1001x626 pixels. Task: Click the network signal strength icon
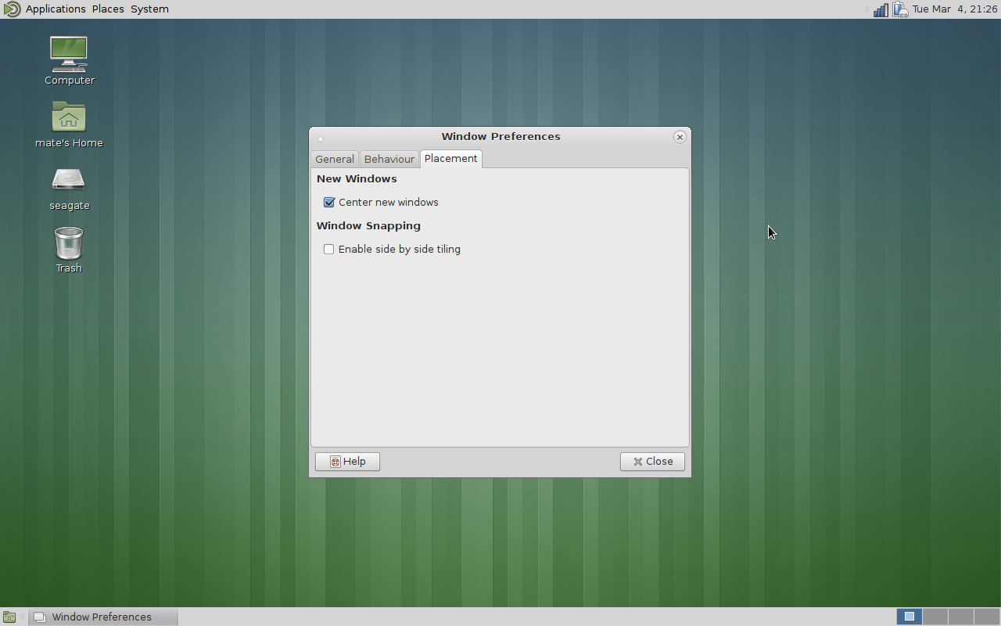click(881, 9)
